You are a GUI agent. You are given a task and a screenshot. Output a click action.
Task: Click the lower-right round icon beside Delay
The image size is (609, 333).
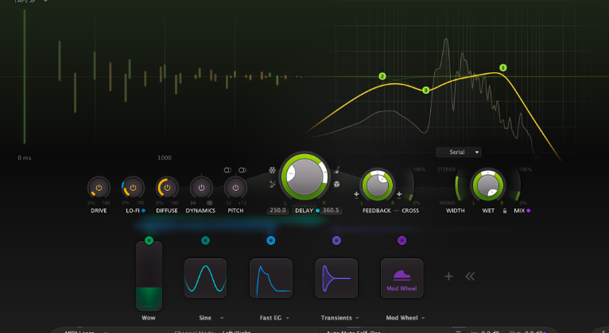(x=337, y=184)
